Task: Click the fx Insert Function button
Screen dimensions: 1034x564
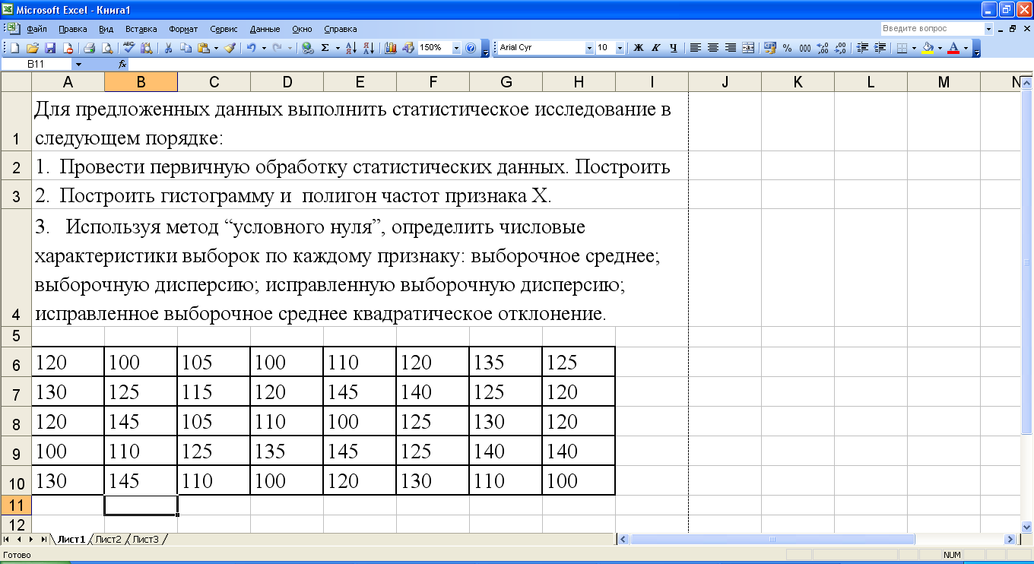Action: click(122, 65)
